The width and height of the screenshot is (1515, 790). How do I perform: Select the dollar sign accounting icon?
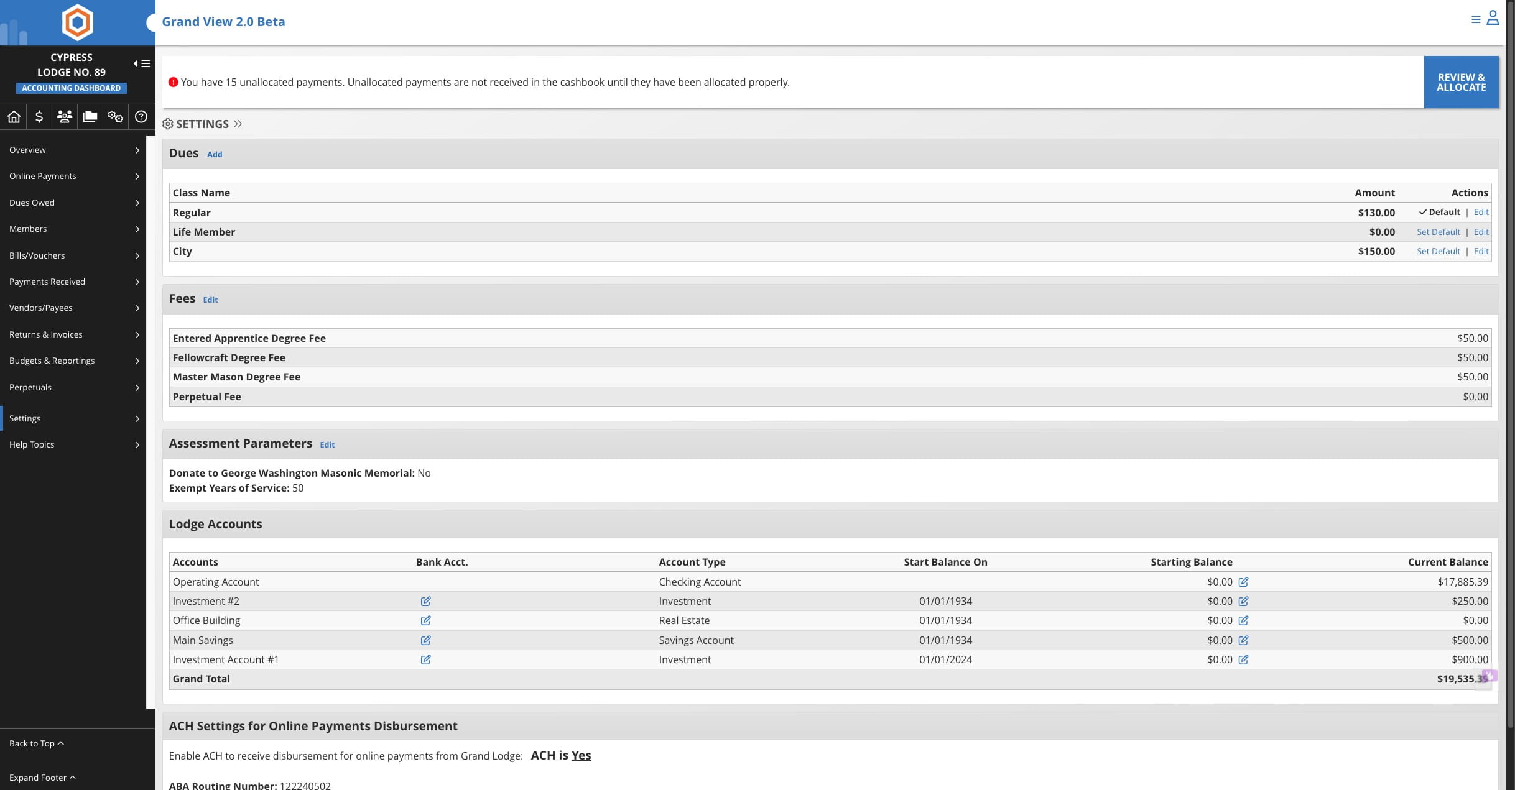(39, 116)
